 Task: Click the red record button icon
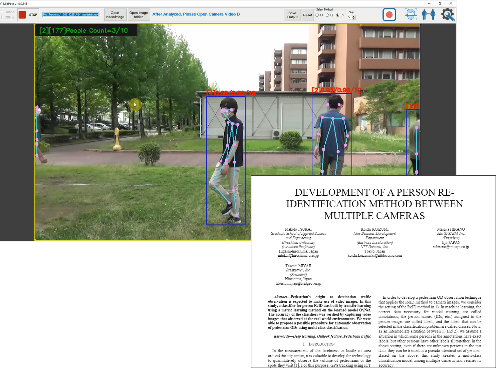pyautogui.click(x=389, y=15)
